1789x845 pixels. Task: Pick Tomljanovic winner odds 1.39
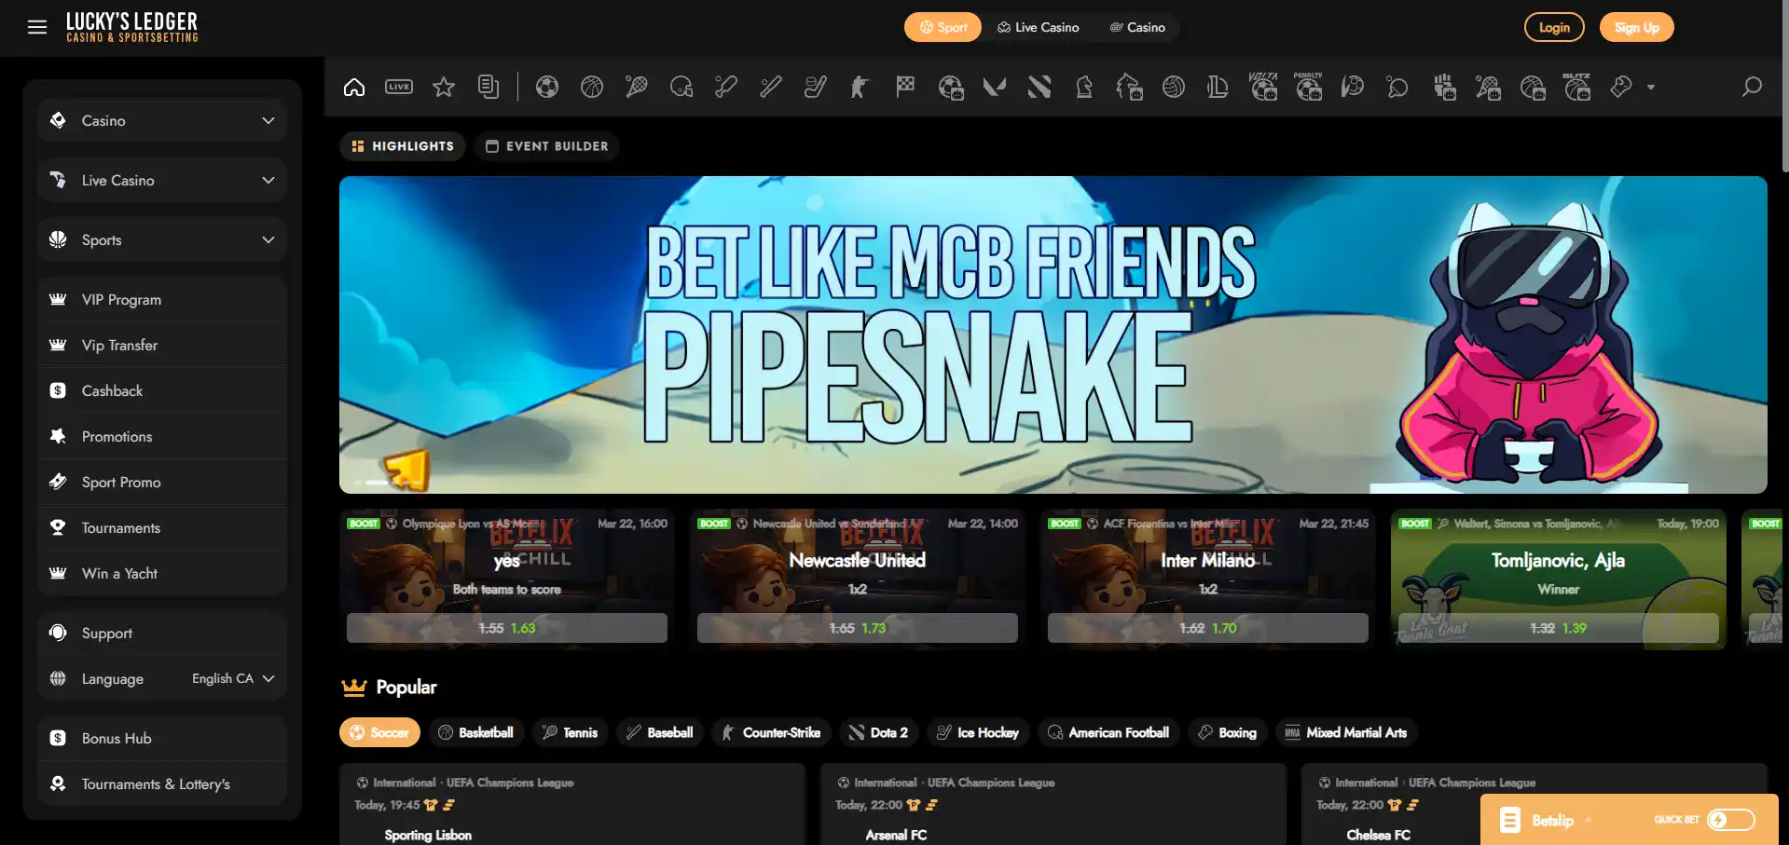[x=1559, y=628]
